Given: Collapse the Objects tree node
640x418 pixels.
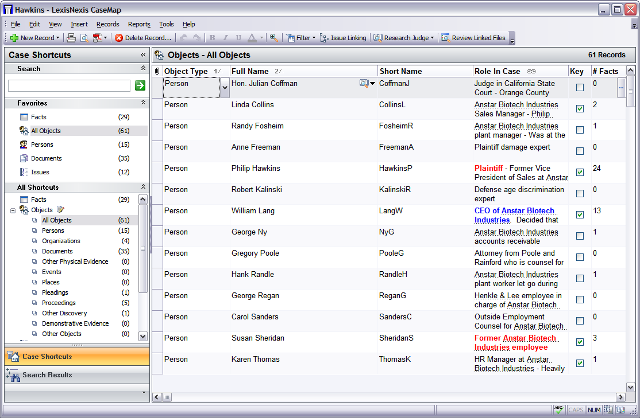Looking at the screenshot, I should click(13, 210).
